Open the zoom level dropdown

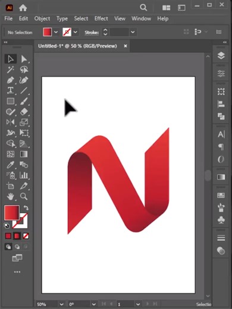[x=62, y=304]
